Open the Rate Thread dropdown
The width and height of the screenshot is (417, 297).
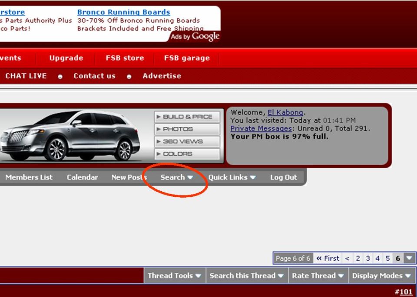pyautogui.click(x=318, y=275)
